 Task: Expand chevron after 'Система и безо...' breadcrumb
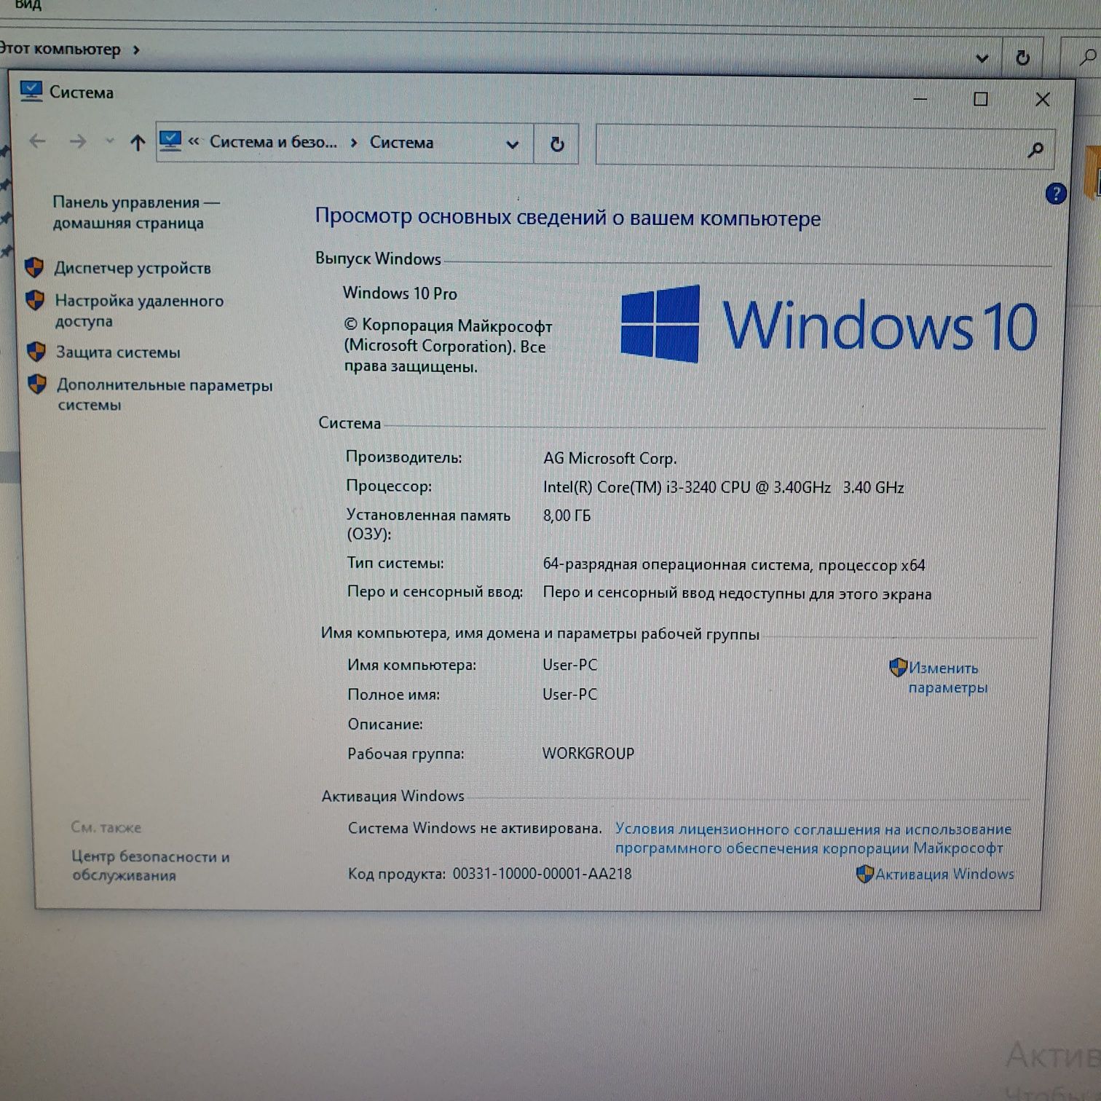(354, 143)
